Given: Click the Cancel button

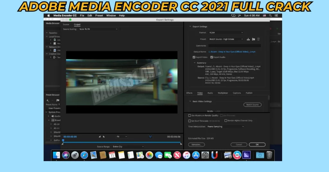Looking at the screenshot, I should pos(239,145).
